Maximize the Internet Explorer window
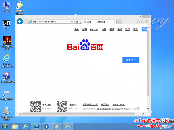Viewport: 174px width, 130px height. point(140,17)
